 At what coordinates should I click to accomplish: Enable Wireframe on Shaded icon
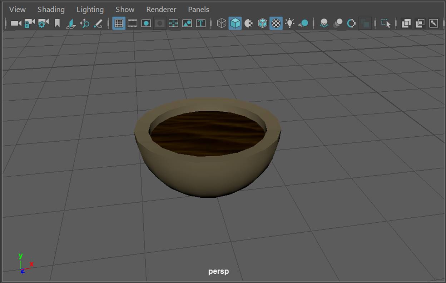(263, 24)
